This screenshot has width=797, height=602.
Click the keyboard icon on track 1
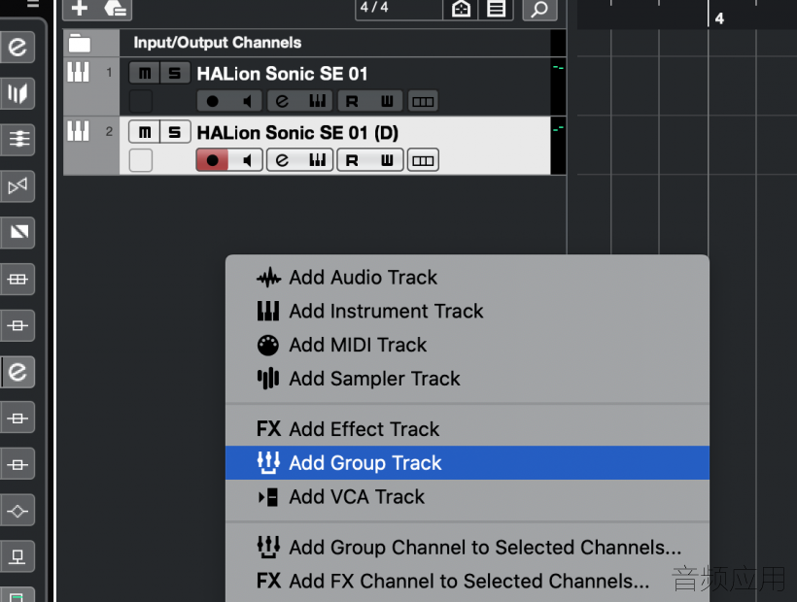(79, 72)
